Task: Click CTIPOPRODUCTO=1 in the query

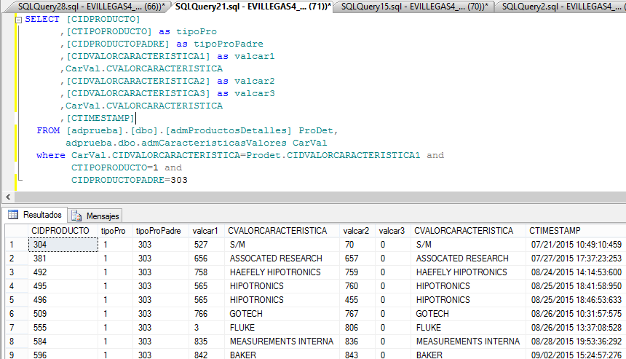Action: (115, 167)
